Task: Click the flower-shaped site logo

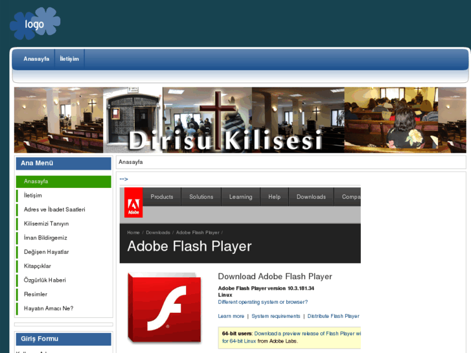Action: click(35, 23)
